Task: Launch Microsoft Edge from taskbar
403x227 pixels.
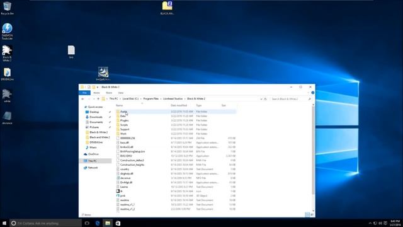Action: pyautogui.click(x=98, y=223)
